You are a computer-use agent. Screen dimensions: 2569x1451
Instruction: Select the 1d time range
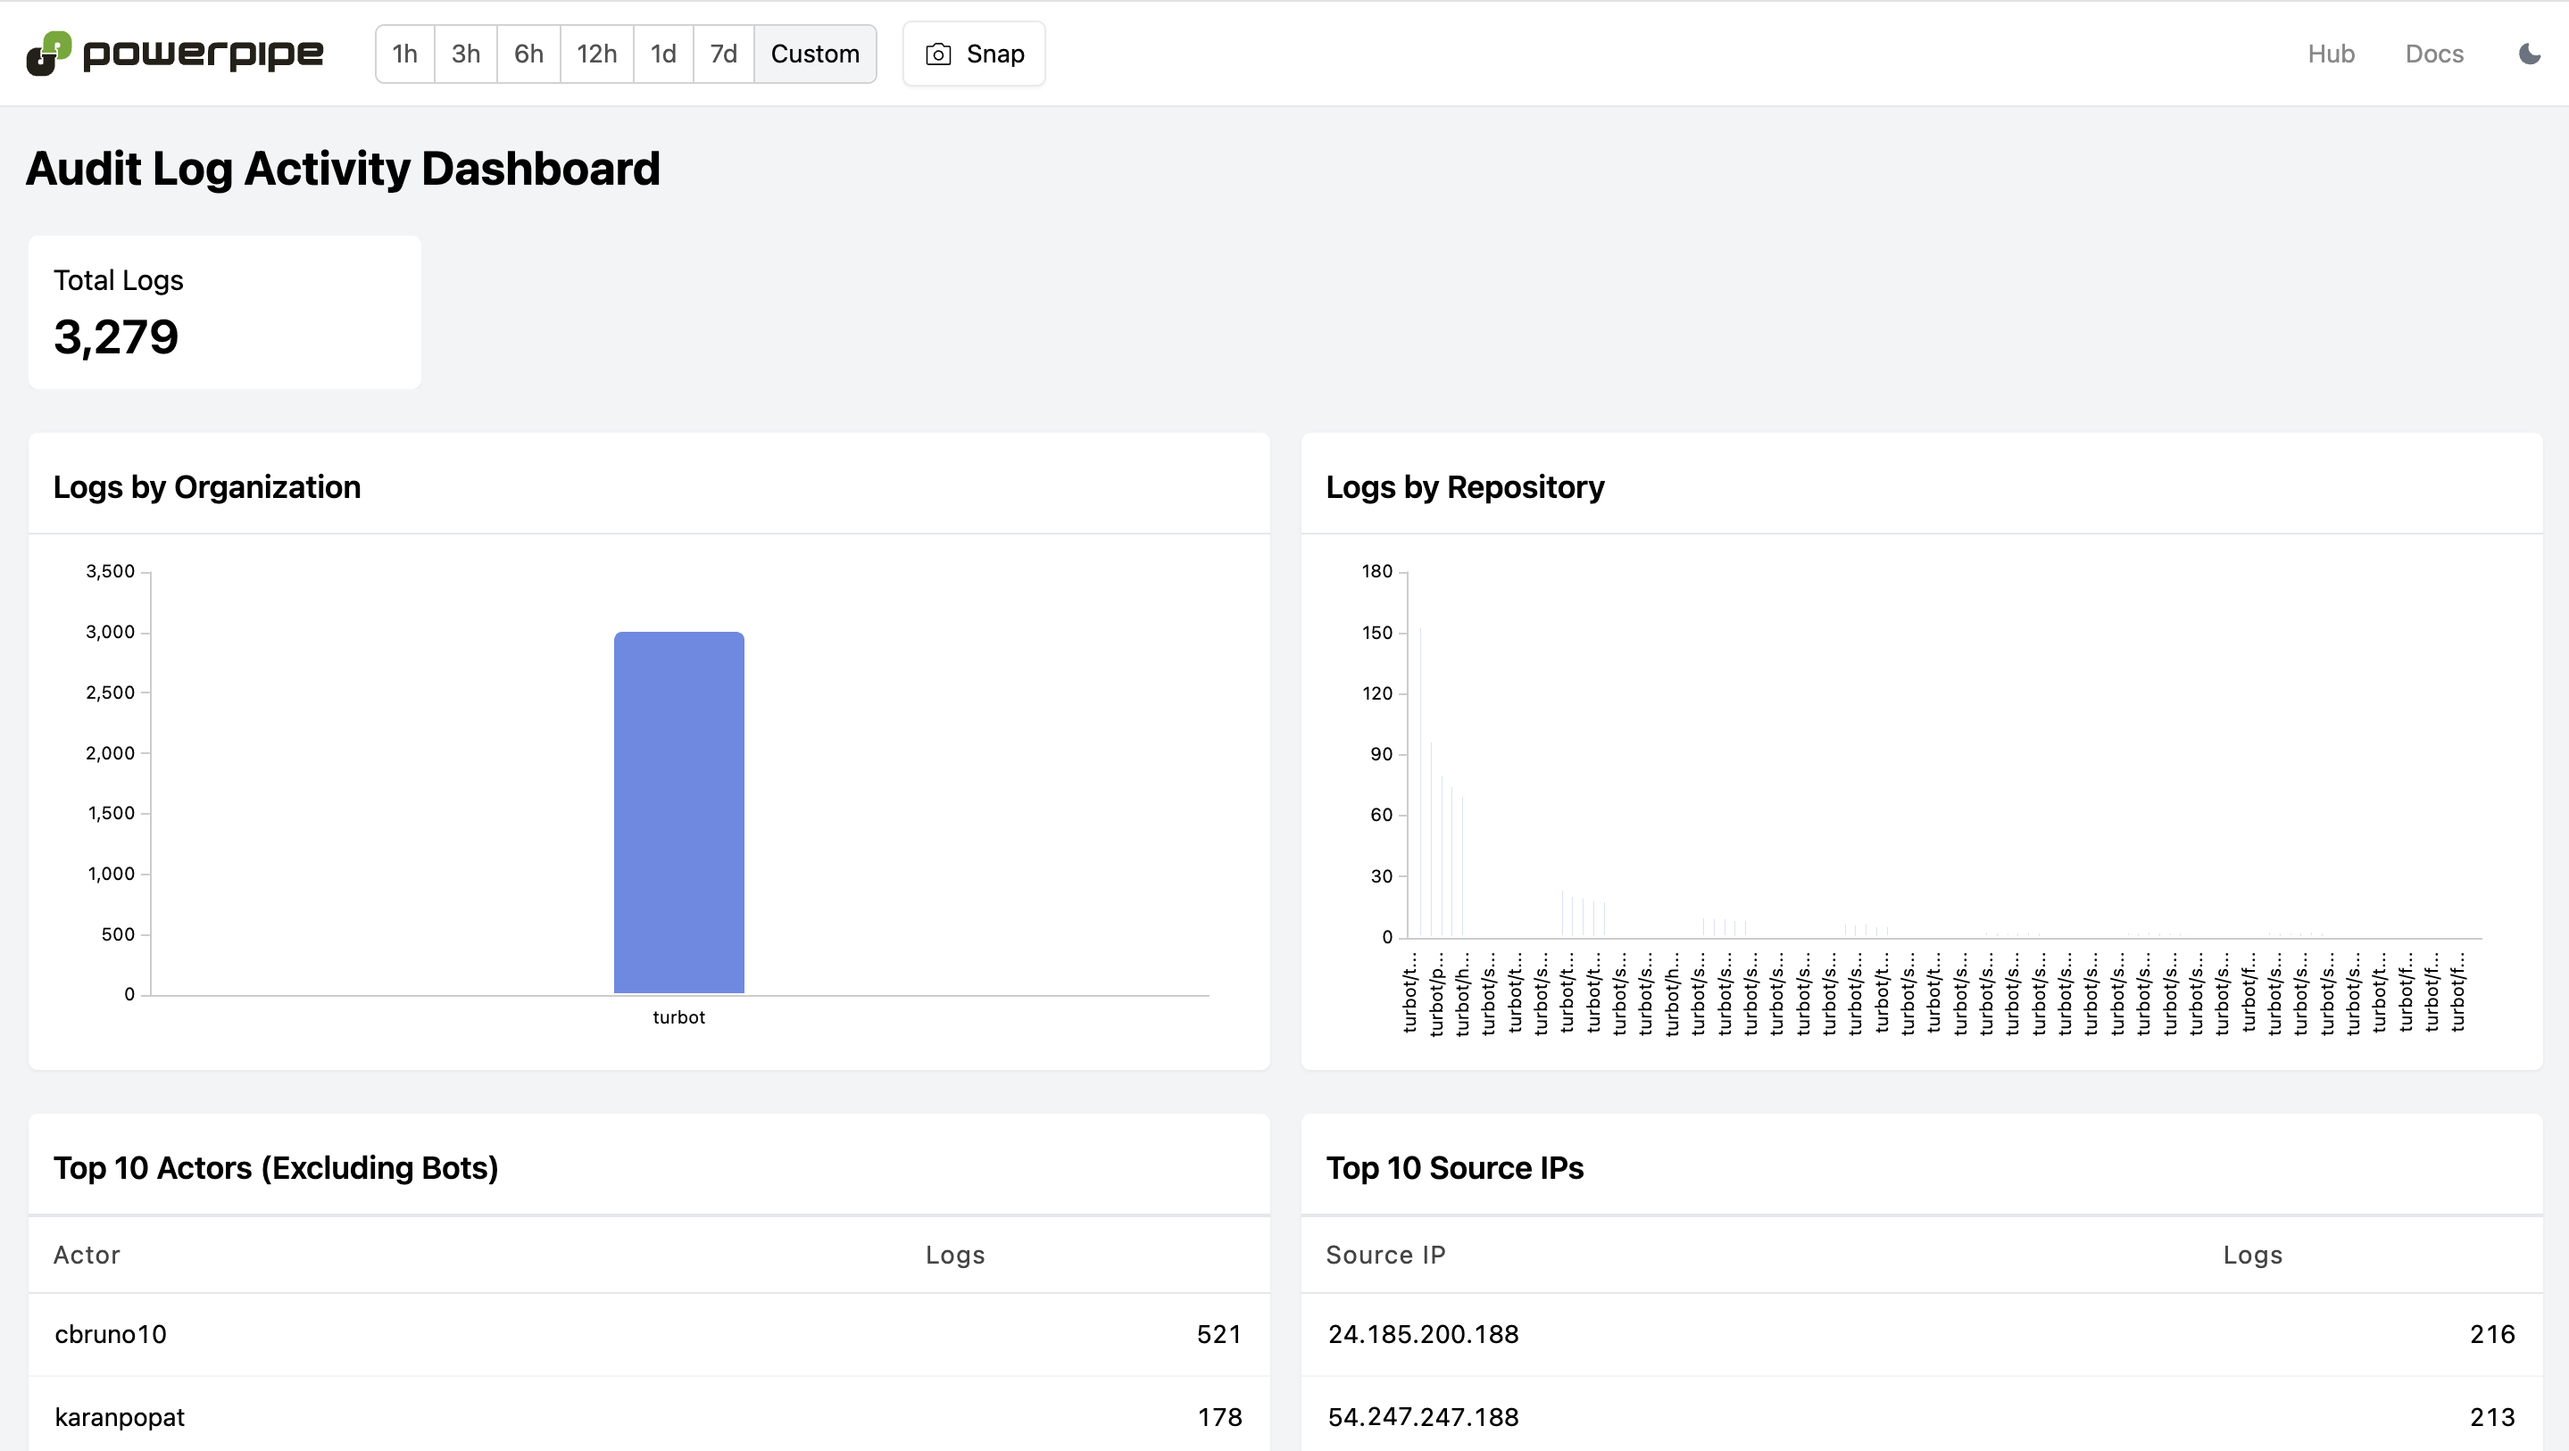[x=663, y=54]
